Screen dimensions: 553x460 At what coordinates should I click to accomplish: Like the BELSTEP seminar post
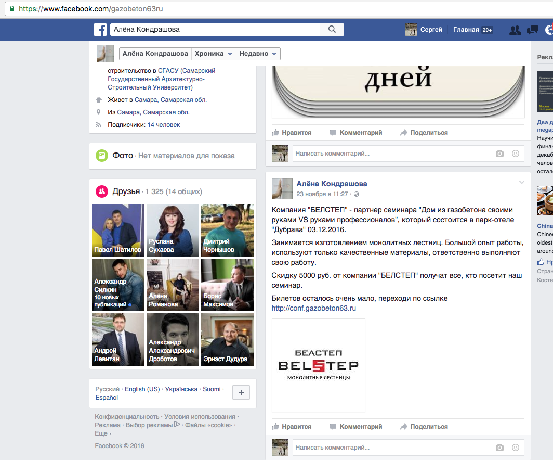[x=292, y=427]
